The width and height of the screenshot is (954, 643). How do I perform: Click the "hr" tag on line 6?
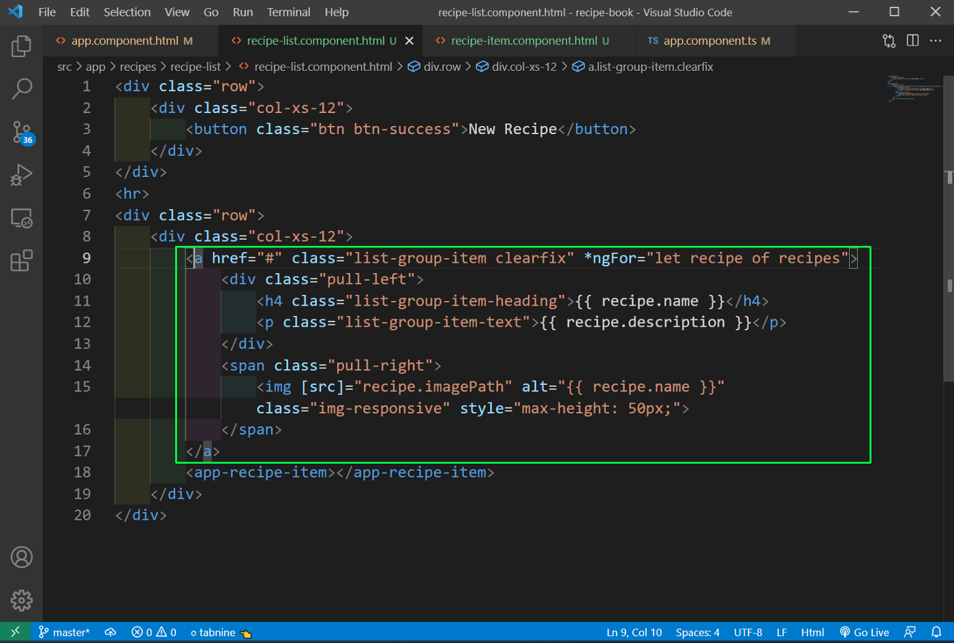pos(132,193)
